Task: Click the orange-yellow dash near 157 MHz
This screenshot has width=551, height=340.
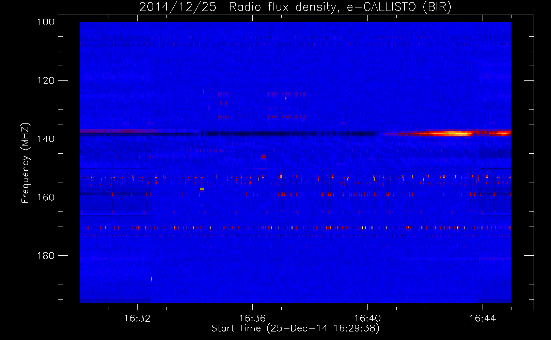Action: coord(202,189)
